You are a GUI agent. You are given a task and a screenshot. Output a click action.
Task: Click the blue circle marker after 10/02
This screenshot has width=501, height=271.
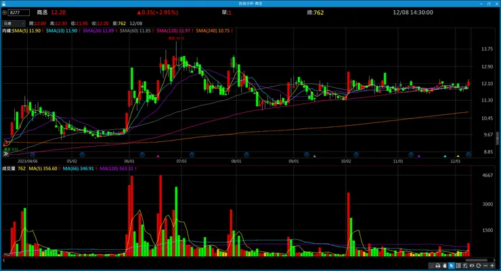click(x=356, y=155)
